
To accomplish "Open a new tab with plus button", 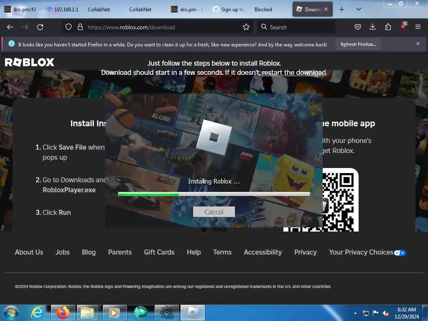I will 341,10.
